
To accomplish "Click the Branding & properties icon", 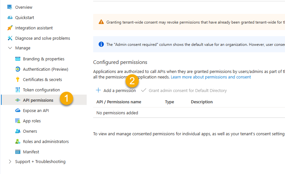I will point(17,59).
